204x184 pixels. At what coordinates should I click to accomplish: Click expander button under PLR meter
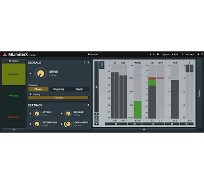[x=172, y=124]
